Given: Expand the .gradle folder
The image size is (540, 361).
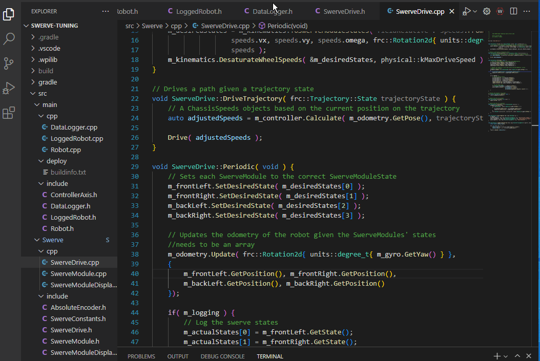Looking at the screenshot, I should [48, 37].
